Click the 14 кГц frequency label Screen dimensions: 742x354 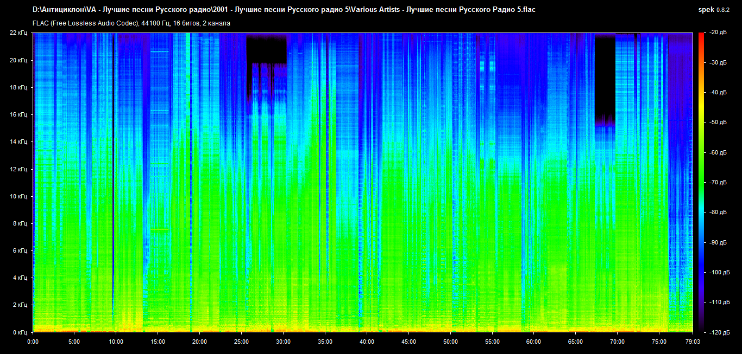click(x=18, y=141)
